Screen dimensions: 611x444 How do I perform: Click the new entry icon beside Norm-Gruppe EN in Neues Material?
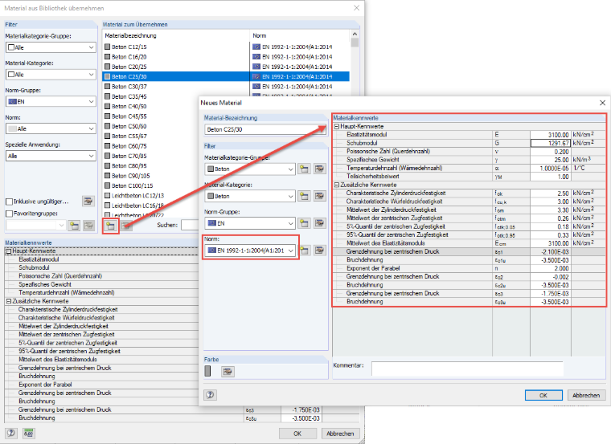304,223
